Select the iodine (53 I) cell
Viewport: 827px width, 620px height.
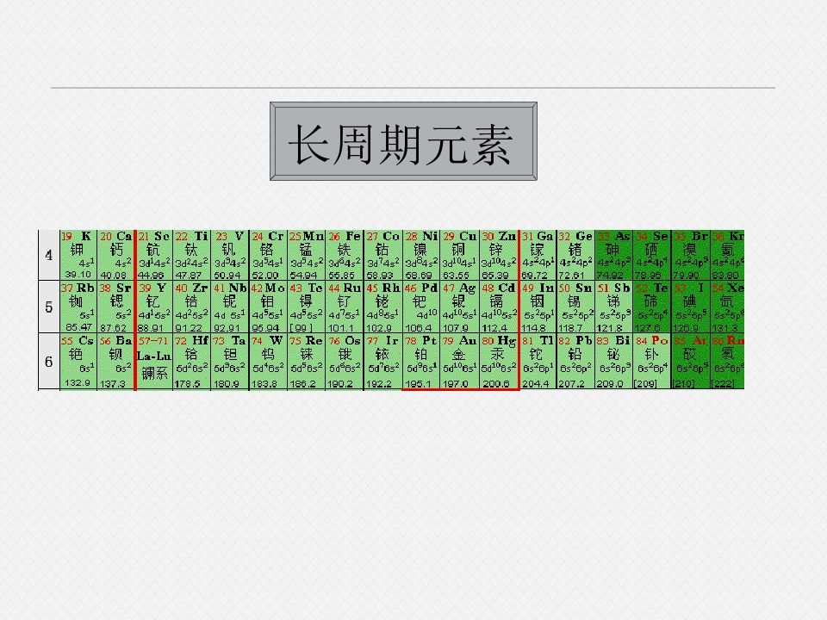click(x=691, y=307)
